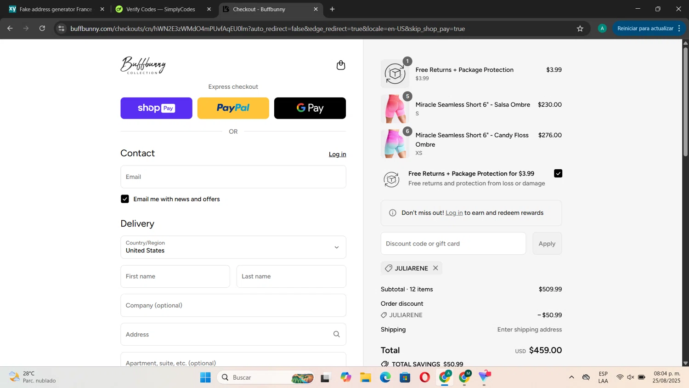Pay with the Shop Pay button

(156, 108)
